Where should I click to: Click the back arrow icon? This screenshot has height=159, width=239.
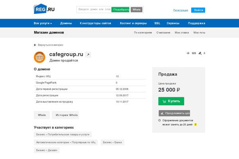pyautogui.click(x=35, y=45)
